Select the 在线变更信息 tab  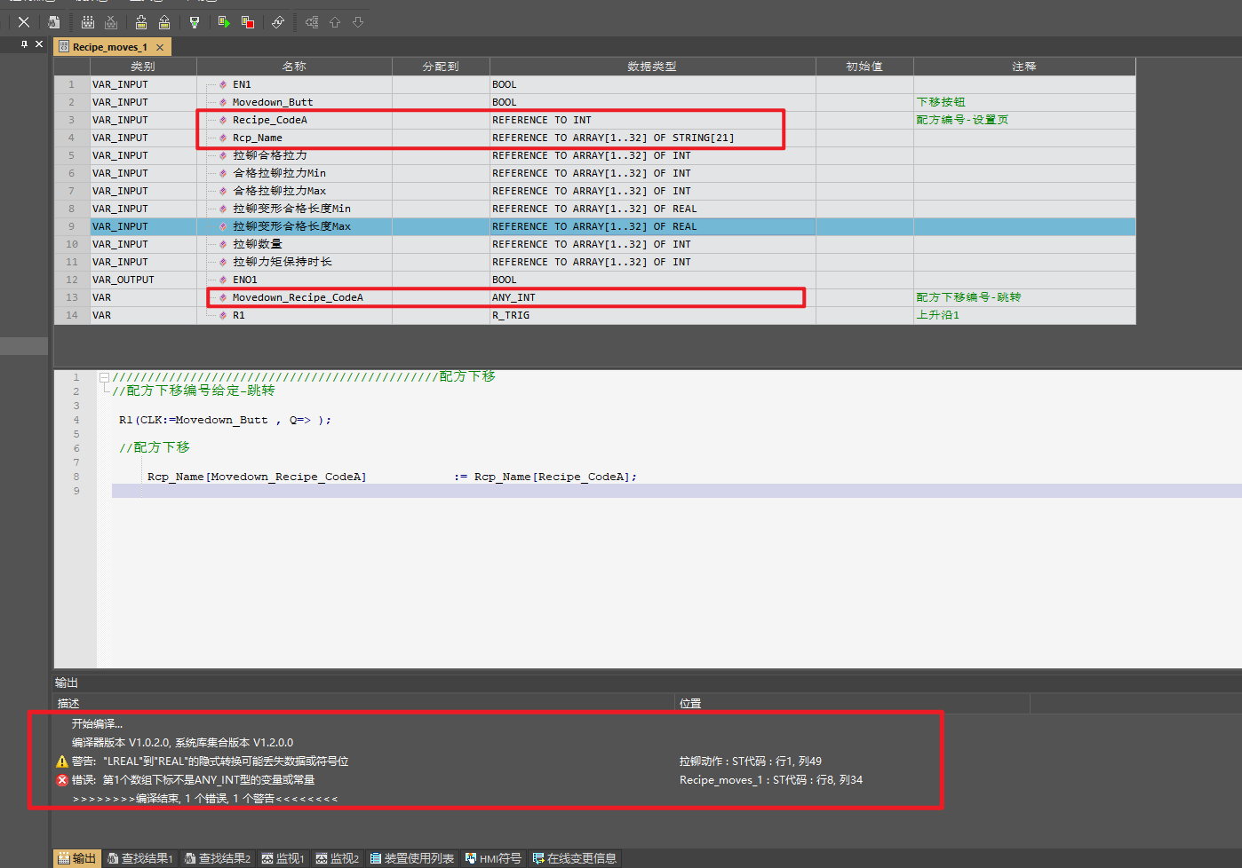[x=574, y=858]
